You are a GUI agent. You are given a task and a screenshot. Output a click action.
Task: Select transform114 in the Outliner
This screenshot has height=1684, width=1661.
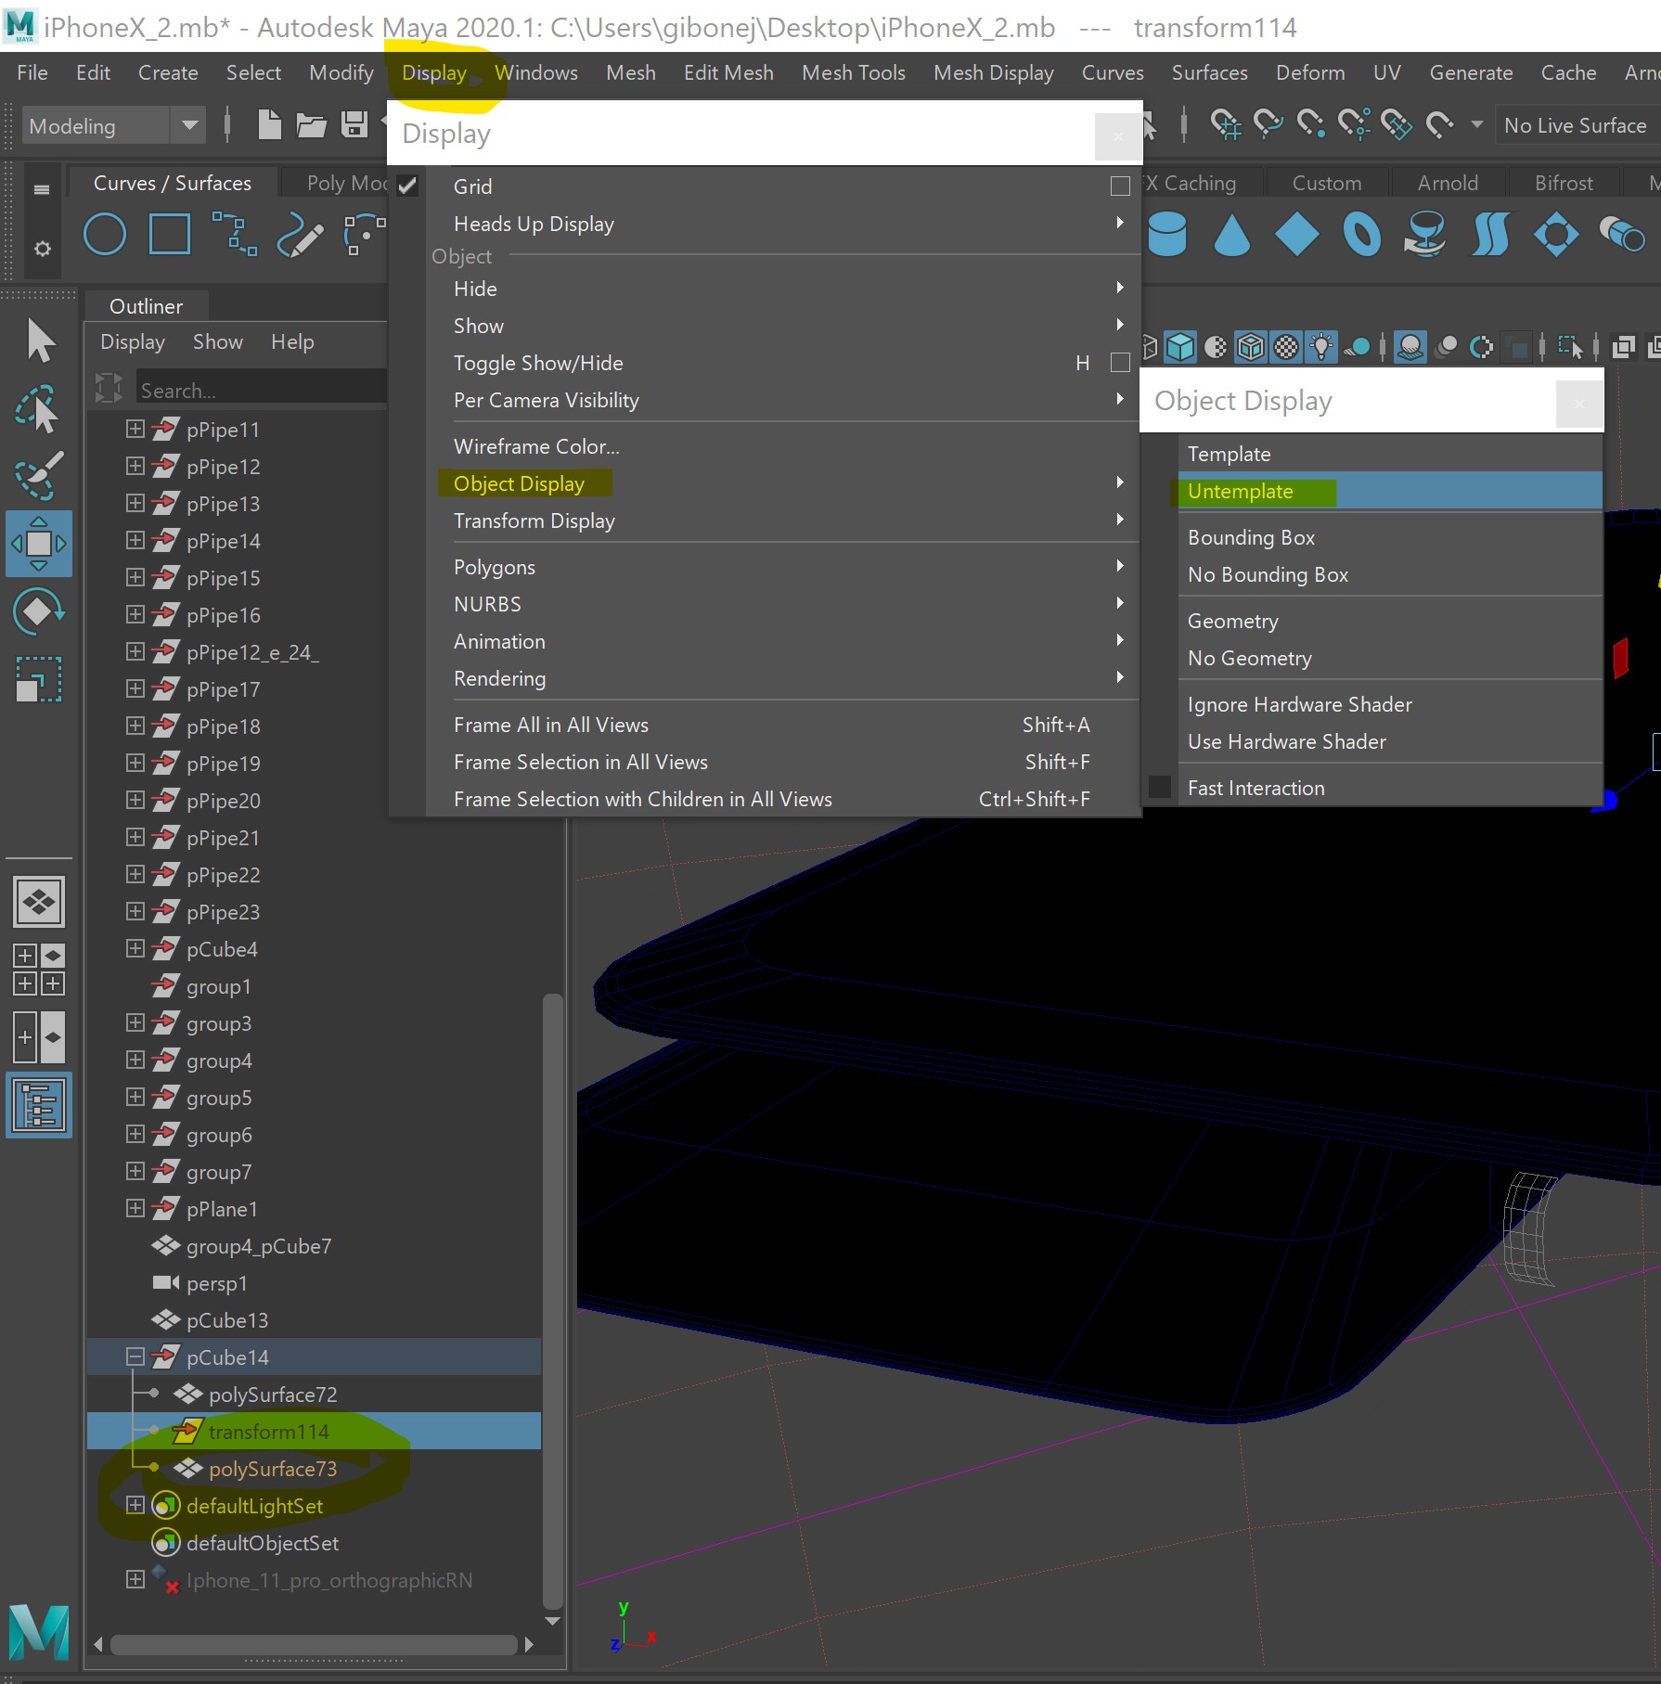tap(269, 1431)
